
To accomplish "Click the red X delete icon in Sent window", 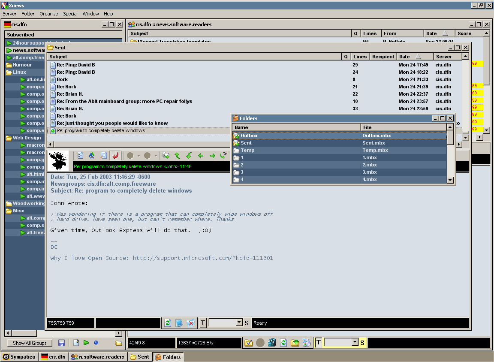I will tap(191, 323).
